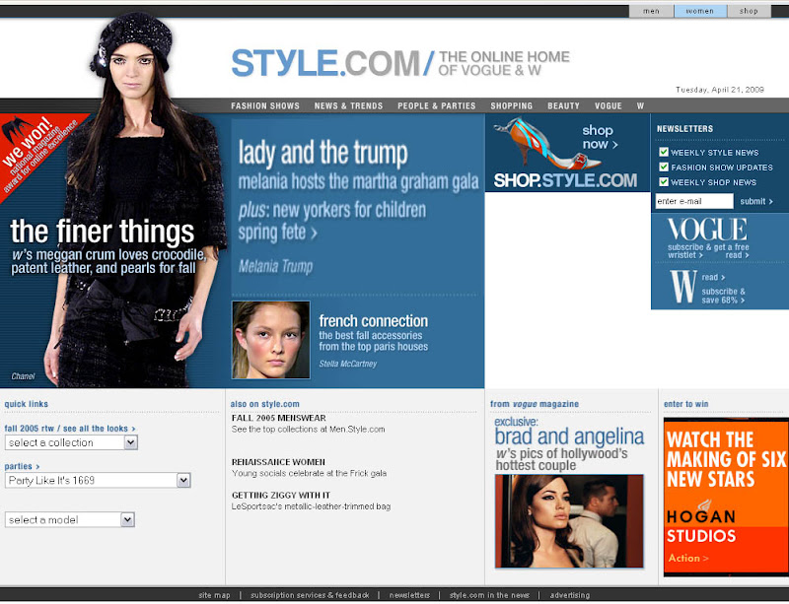Click 'Melania Trump' caption text

click(x=276, y=266)
